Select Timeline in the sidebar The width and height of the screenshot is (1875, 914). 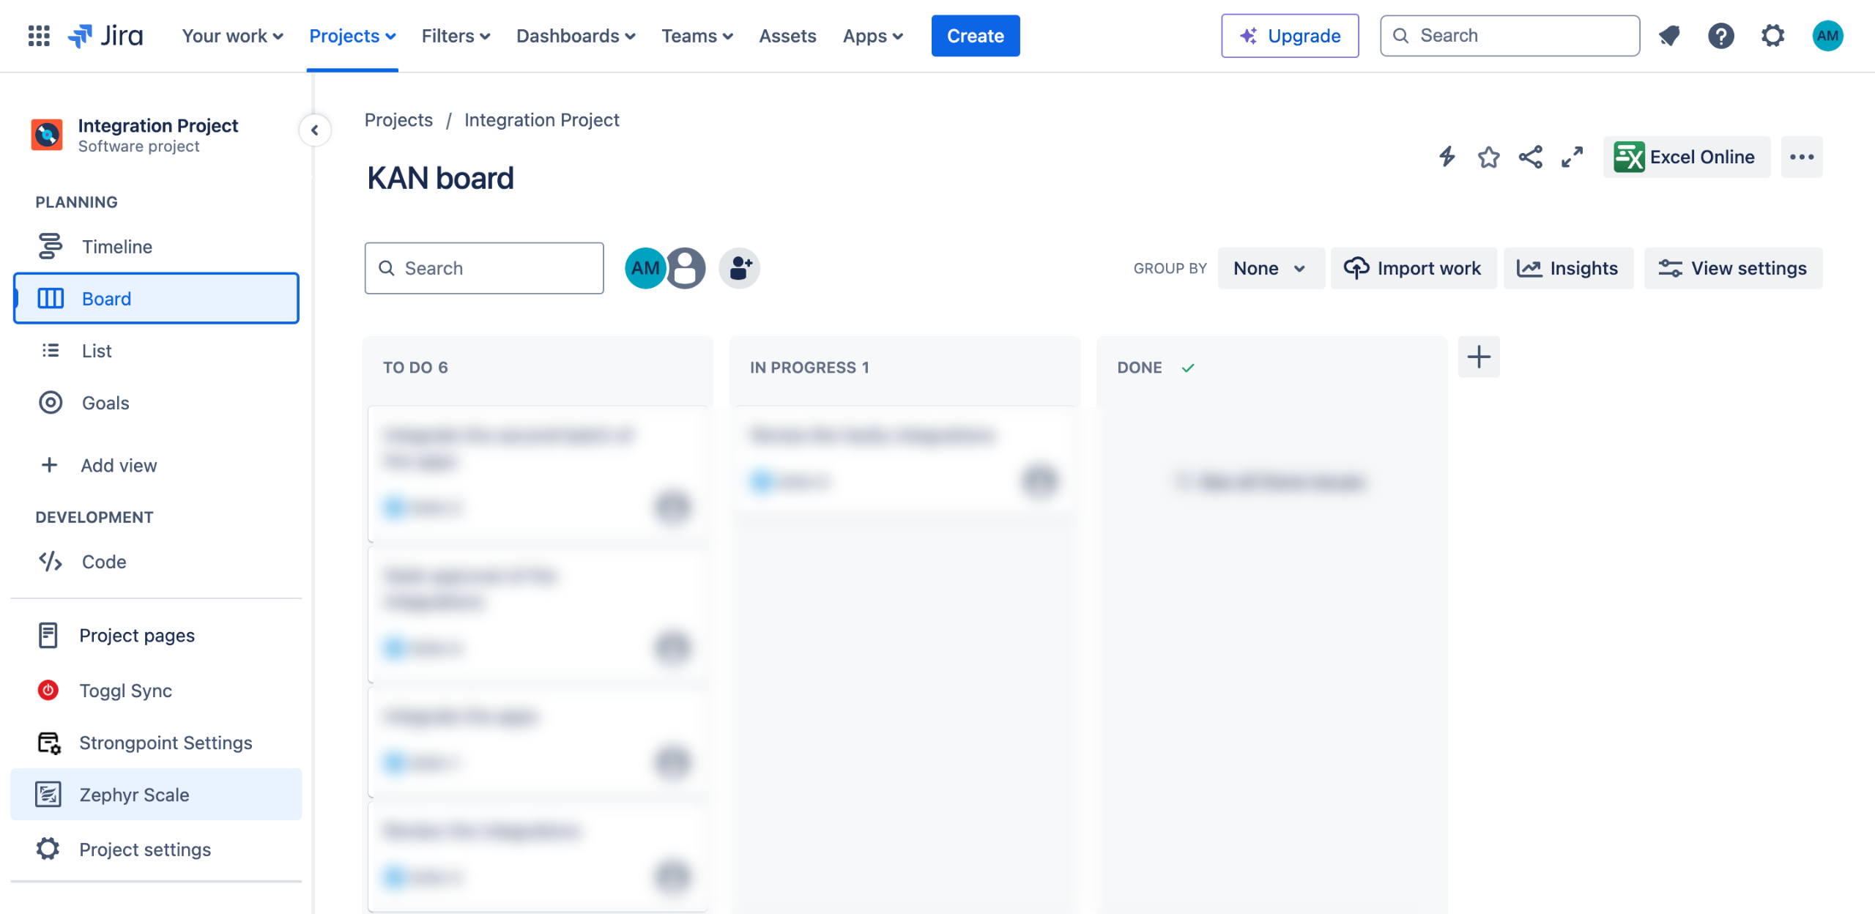(x=117, y=247)
